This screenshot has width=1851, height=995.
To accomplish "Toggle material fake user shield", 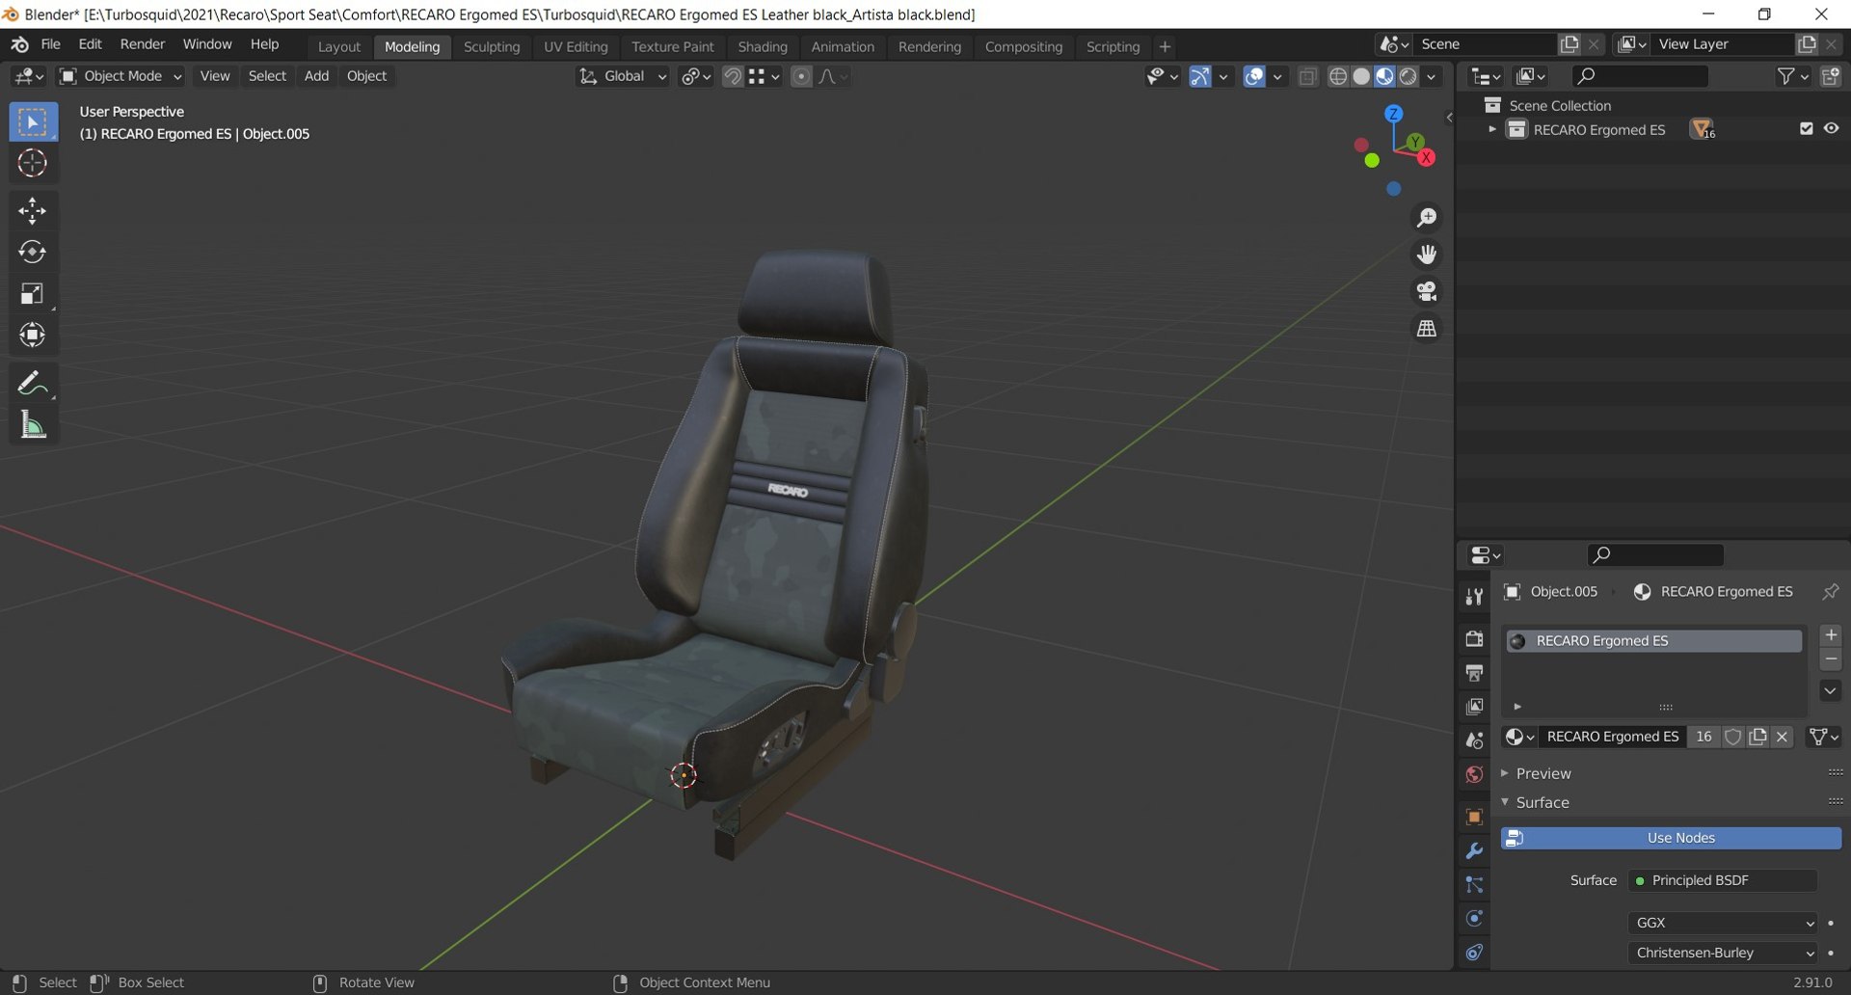I will tap(1732, 737).
